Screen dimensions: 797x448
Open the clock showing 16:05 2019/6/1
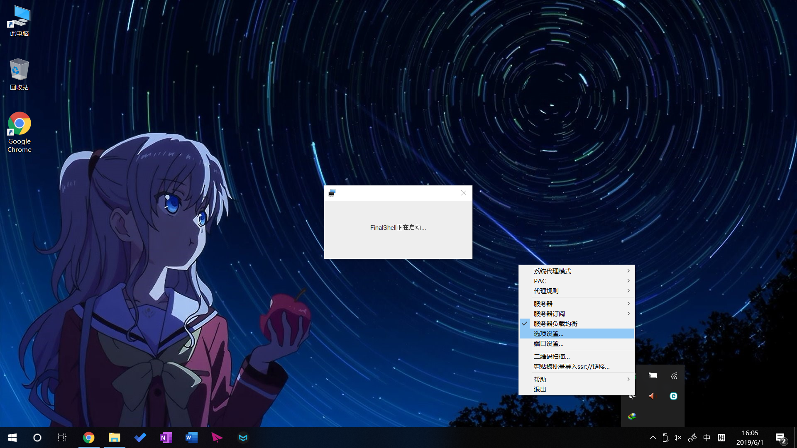pyautogui.click(x=750, y=438)
